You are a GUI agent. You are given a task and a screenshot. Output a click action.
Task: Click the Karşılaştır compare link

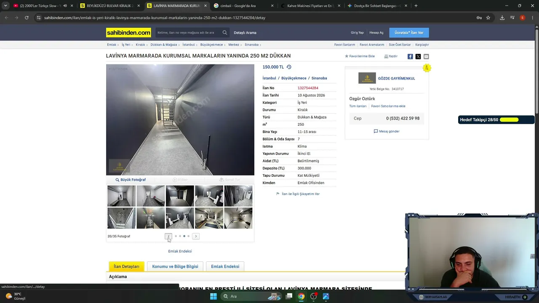[422, 45]
